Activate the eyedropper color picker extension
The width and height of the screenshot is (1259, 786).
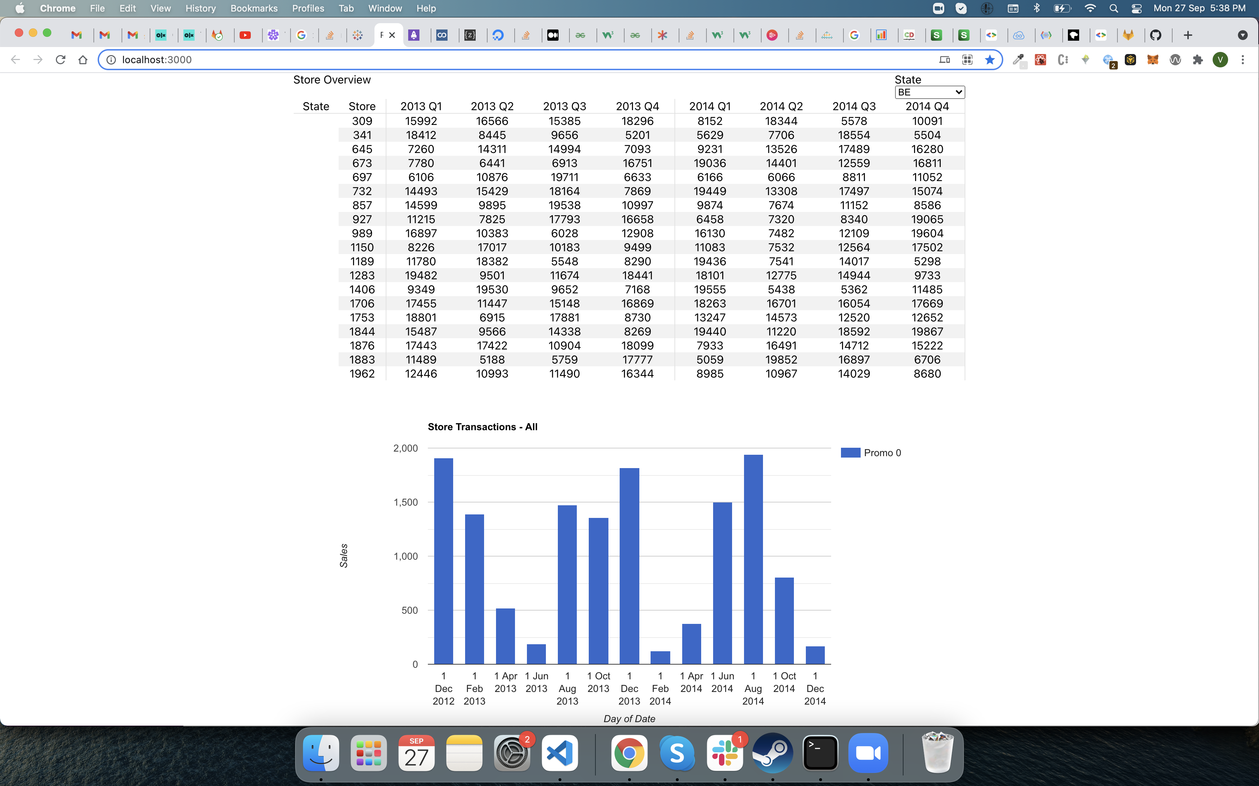pos(1020,59)
